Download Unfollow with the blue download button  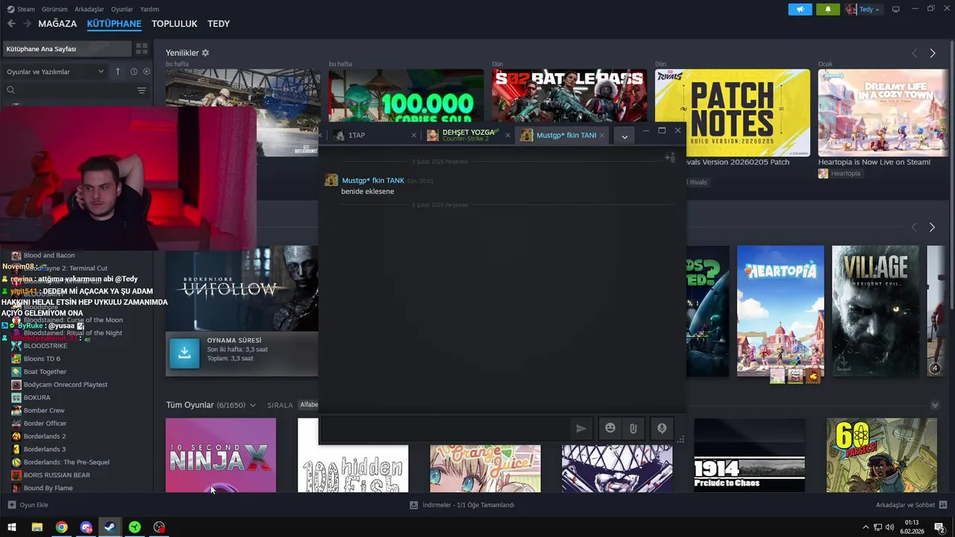(x=184, y=354)
